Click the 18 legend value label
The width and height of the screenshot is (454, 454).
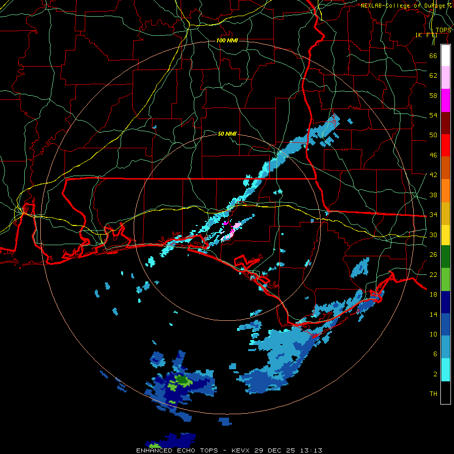(433, 295)
